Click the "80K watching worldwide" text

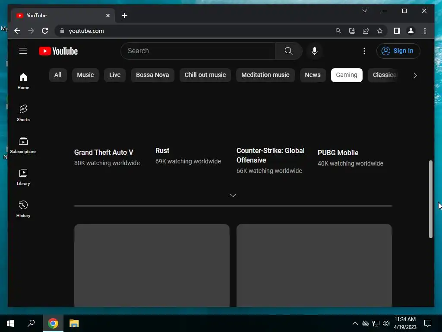(x=107, y=163)
